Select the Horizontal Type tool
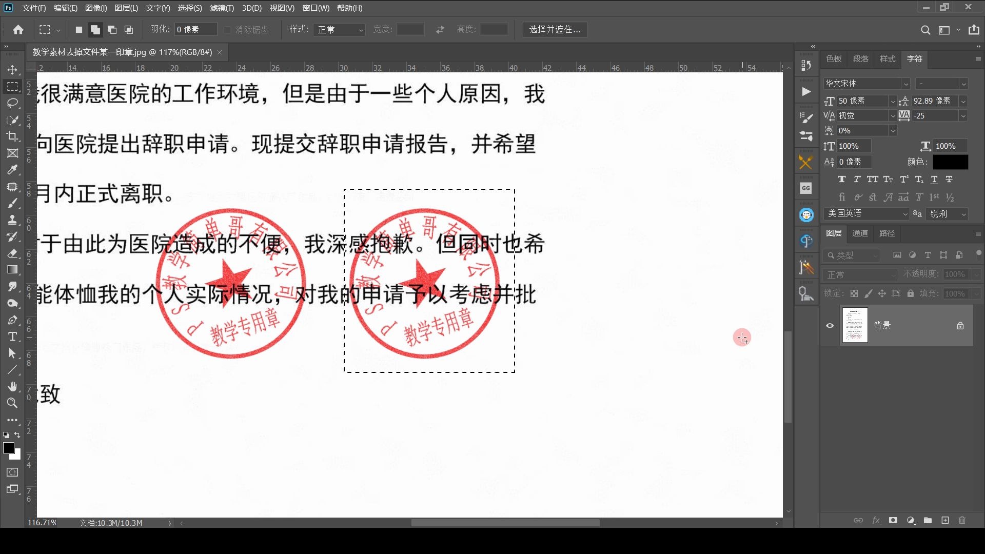 pyautogui.click(x=12, y=337)
